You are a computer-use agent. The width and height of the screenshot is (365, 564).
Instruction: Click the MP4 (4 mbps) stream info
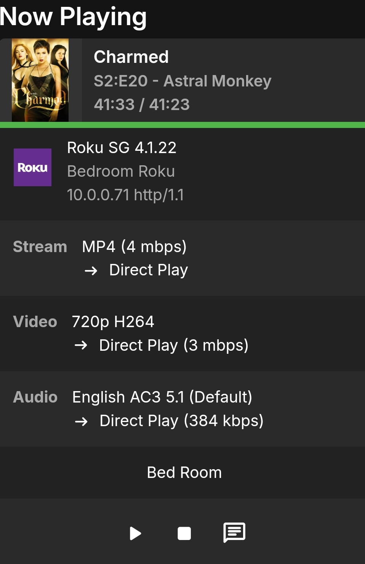134,246
